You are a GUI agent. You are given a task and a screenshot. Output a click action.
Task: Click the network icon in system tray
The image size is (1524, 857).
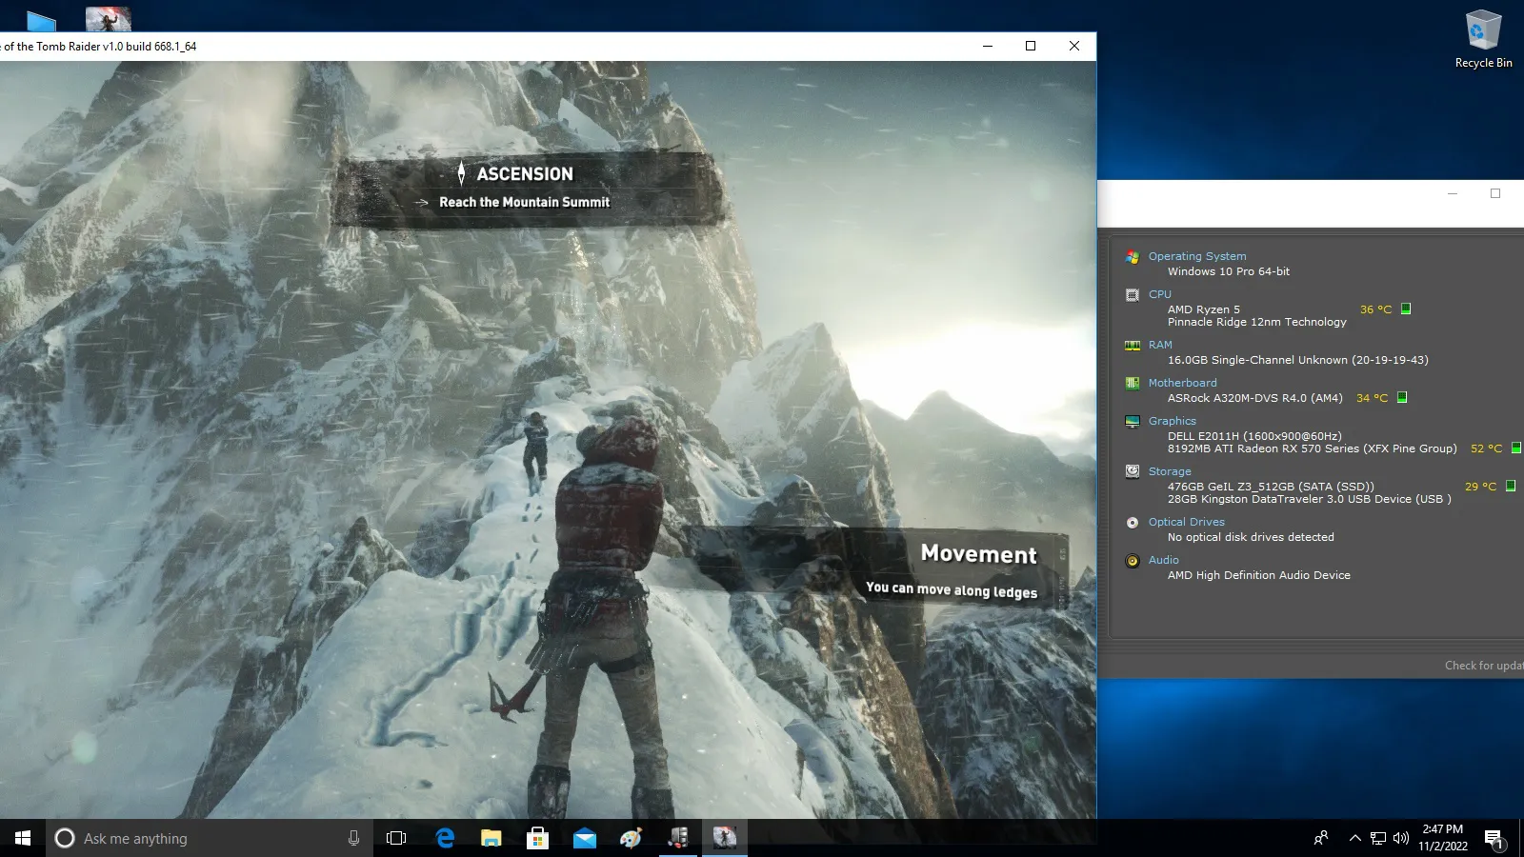click(1378, 838)
